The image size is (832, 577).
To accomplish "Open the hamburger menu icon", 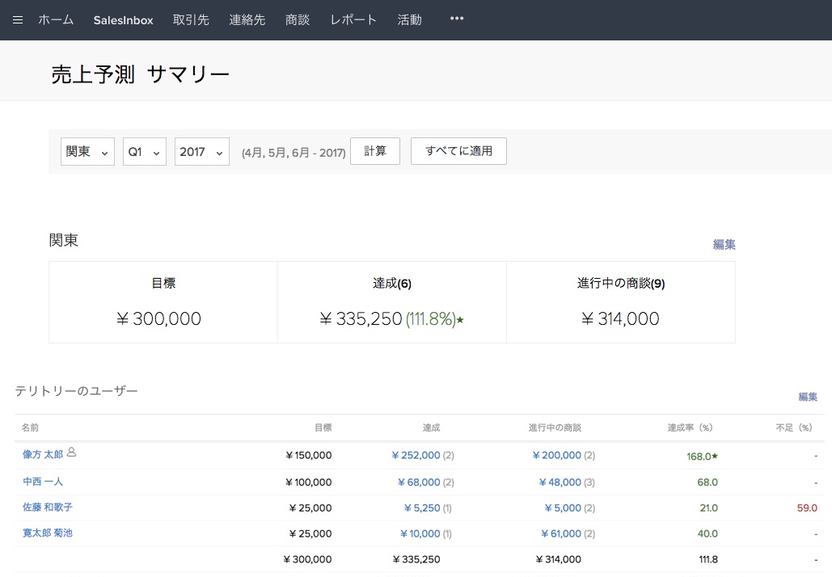I will point(18,20).
